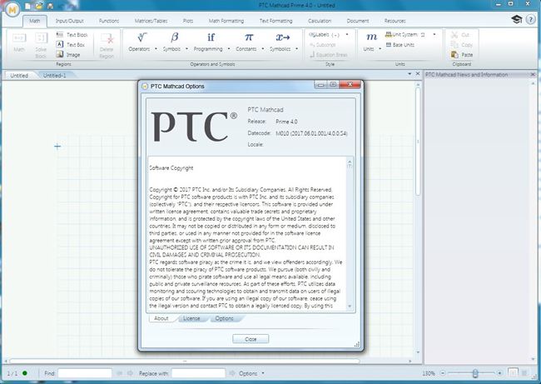Insert a Text Box region
541x384 pixels.
71,44
